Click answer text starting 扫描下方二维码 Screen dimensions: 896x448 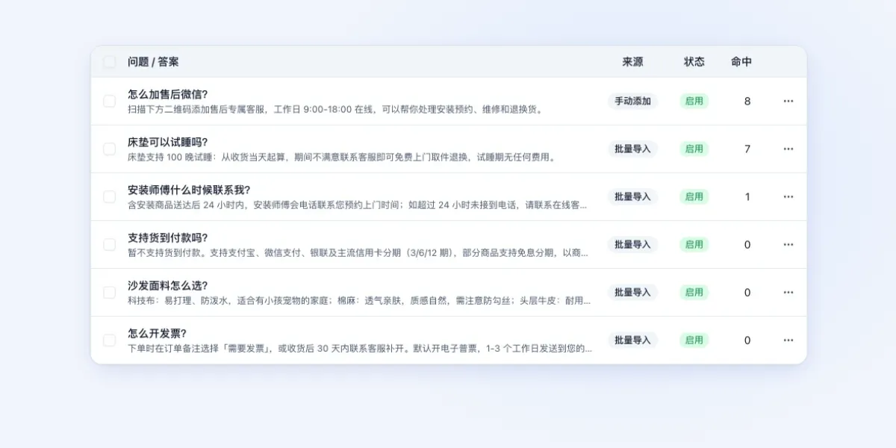click(x=336, y=109)
